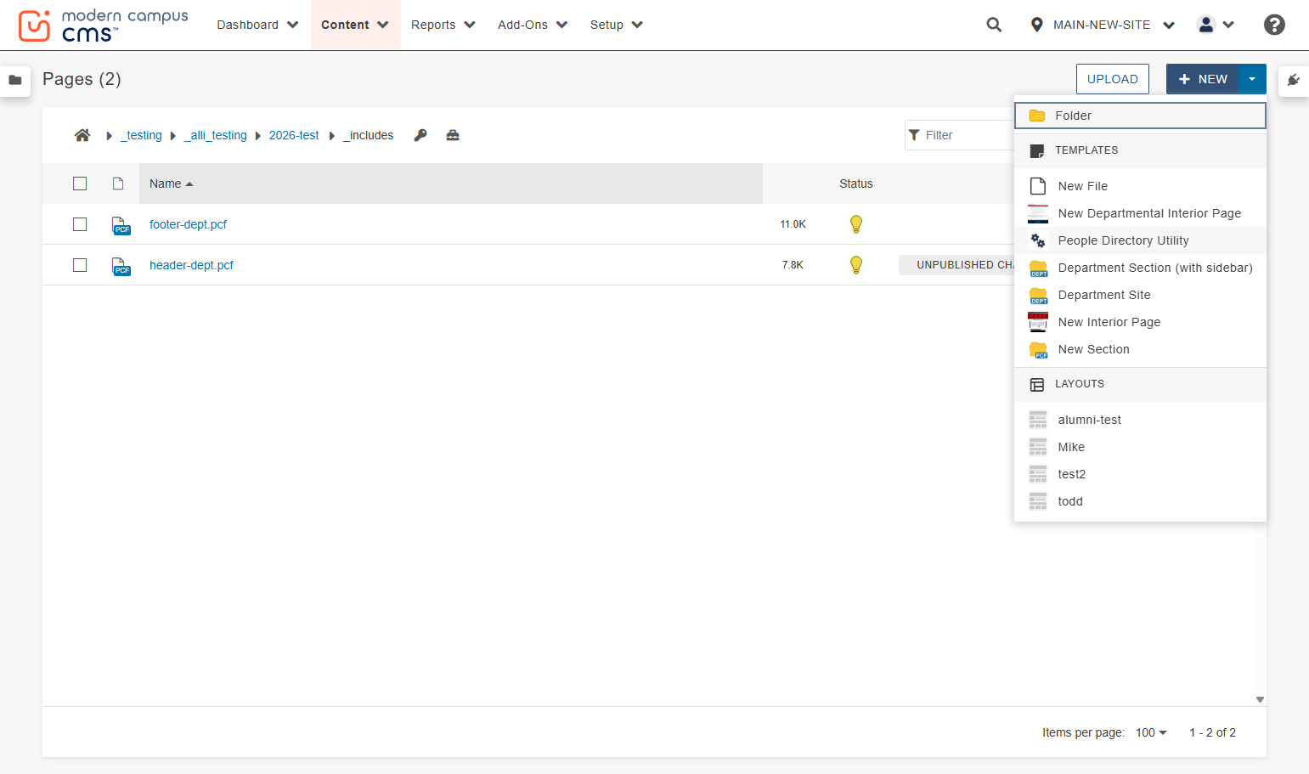The height and width of the screenshot is (774, 1309).
Task: Click the footer-dept.pcf lightbulb status
Action: (856, 224)
